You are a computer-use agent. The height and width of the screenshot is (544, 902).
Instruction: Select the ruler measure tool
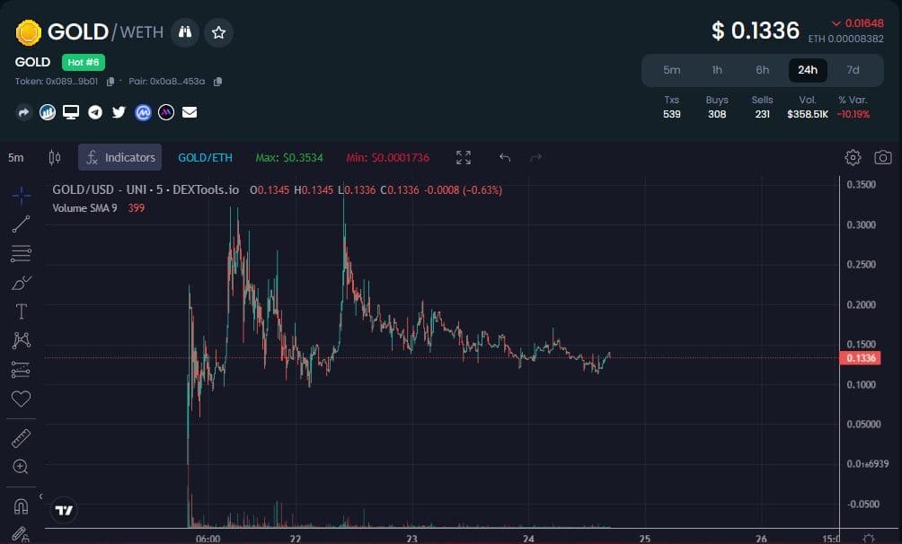pos(21,438)
